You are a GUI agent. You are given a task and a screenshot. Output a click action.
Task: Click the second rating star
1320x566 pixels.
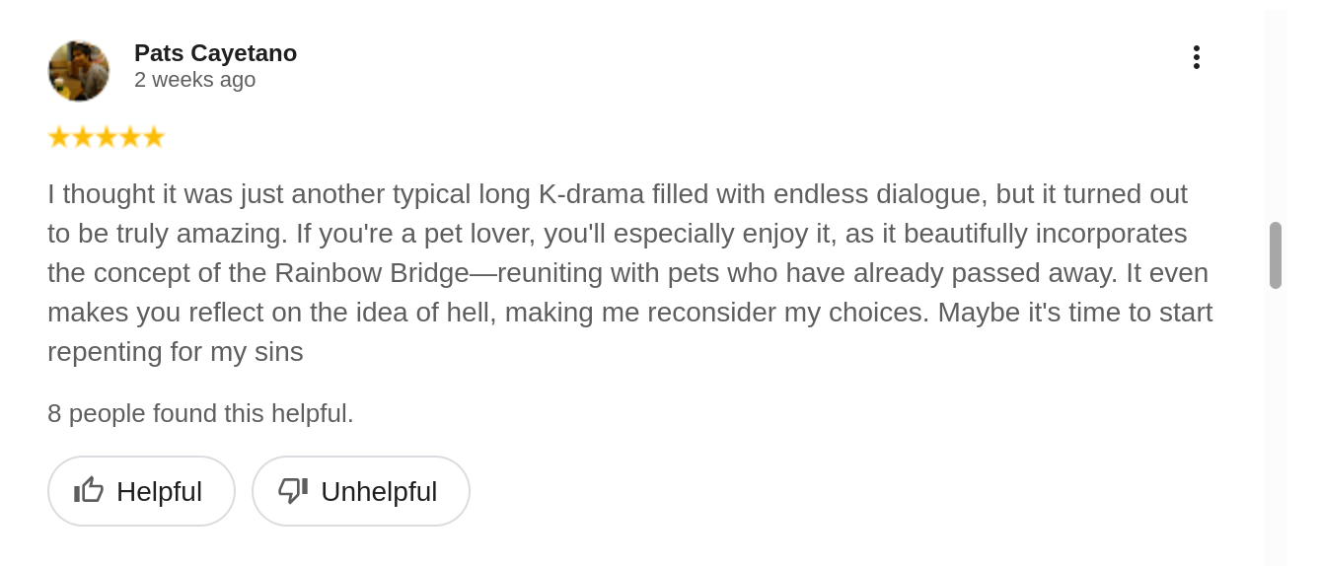pyautogui.click(x=83, y=137)
